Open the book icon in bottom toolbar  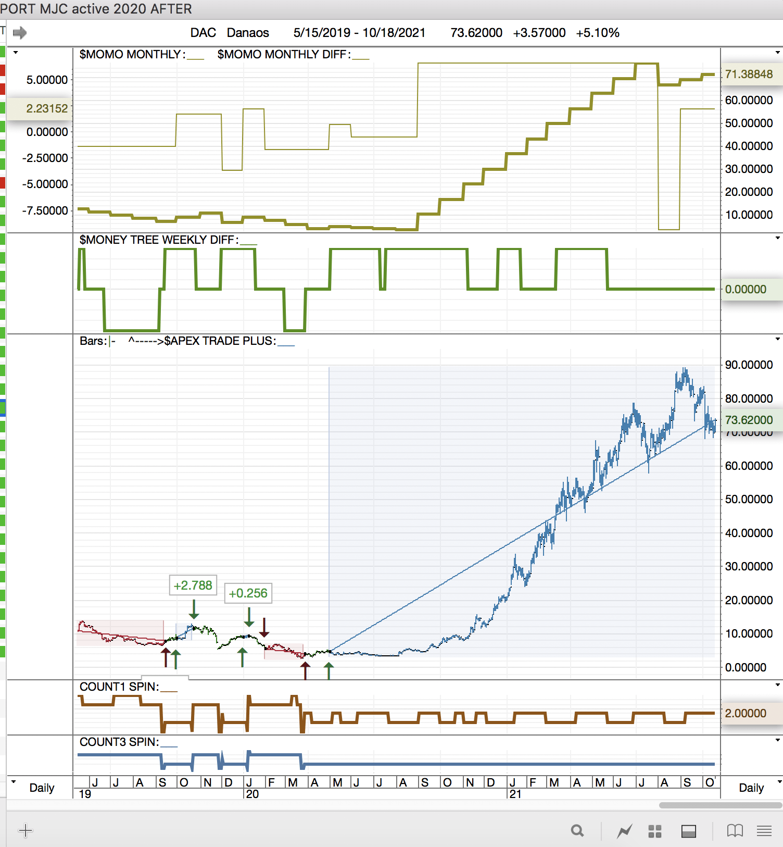735,831
